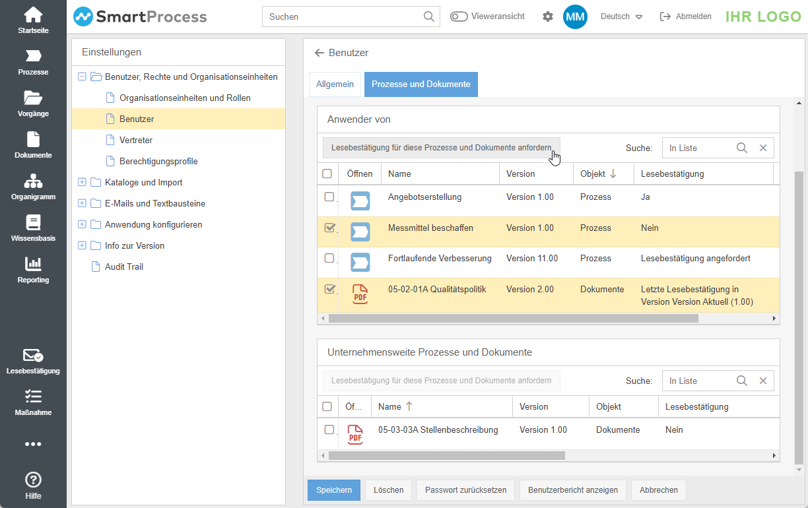Open the Qualitätspolitik PDF document icon
This screenshot has height=508, width=808.
pos(360,294)
